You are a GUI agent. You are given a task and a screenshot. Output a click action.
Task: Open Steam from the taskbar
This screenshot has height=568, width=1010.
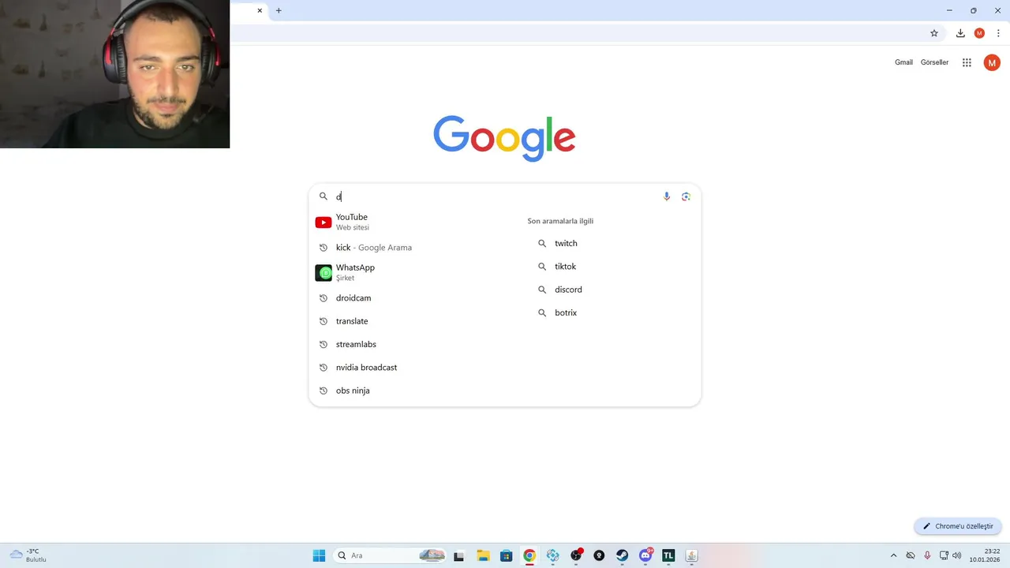[x=622, y=555]
